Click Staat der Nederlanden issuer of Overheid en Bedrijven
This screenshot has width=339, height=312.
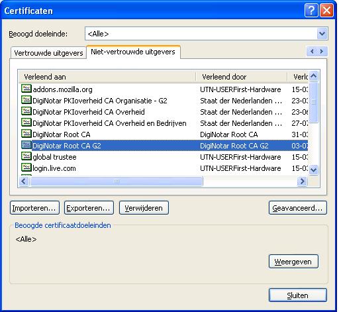pos(241,123)
